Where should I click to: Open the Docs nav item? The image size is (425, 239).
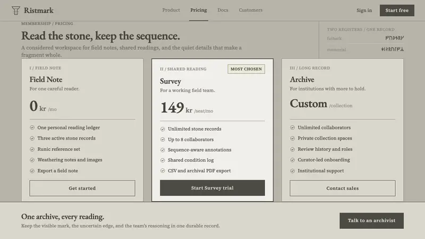(223, 10)
